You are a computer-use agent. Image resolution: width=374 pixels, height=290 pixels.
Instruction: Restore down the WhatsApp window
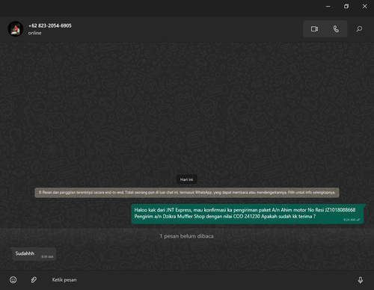pyautogui.click(x=346, y=6)
